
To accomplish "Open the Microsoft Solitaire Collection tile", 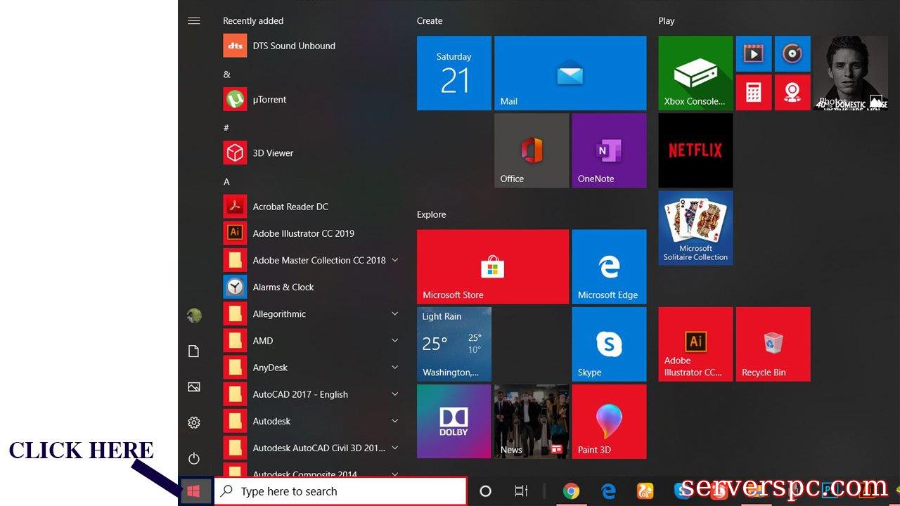I will pyautogui.click(x=695, y=228).
